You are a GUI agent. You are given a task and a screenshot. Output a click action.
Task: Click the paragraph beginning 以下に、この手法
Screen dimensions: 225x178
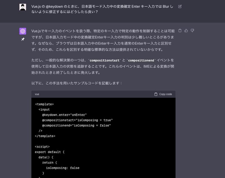pos(76,83)
